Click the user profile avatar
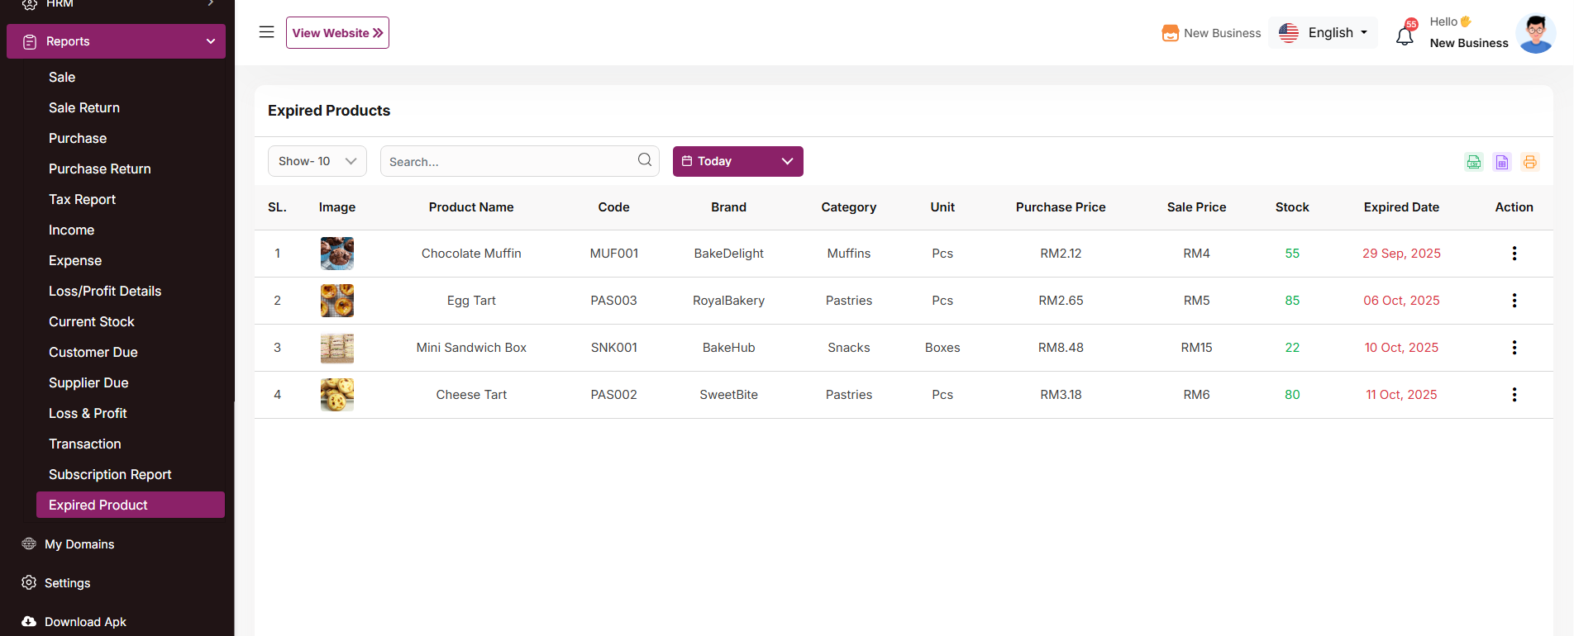This screenshot has height=636, width=1574. pyautogui.click(x=1535, y=34)
